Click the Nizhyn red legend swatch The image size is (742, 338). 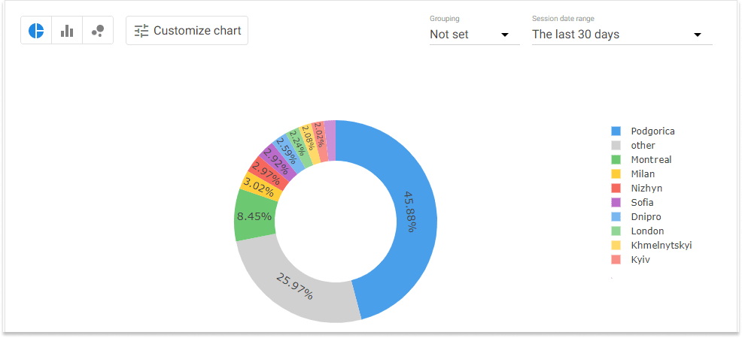coord(616,189)
